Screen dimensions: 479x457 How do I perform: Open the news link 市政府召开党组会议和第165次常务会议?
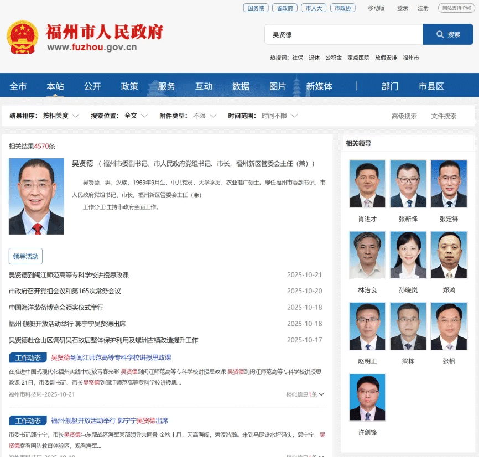point(64,290)
